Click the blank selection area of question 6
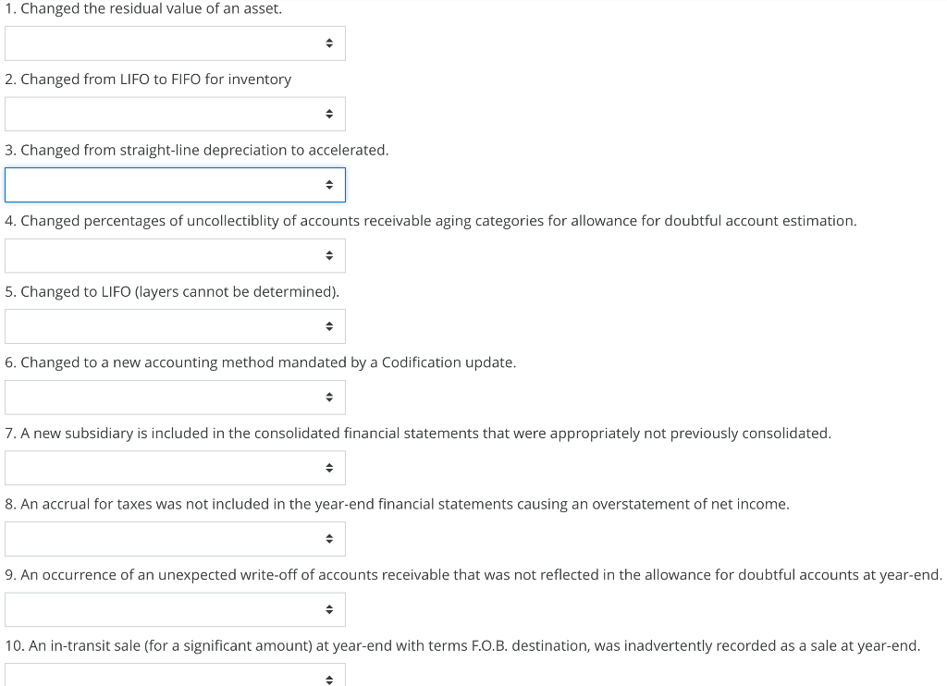 (x=139, y=397)
